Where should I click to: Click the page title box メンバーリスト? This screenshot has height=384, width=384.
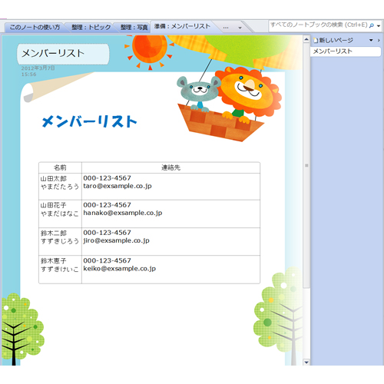pyautogui.click(x=63, y=54)
